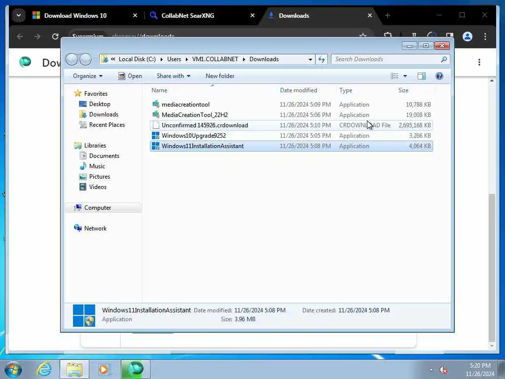Select Network in the navigation pane
Screen dimensions: 505x379
coord(95,228)
